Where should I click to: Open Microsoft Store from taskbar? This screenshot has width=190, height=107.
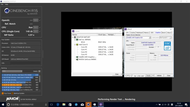click(70, 104)
